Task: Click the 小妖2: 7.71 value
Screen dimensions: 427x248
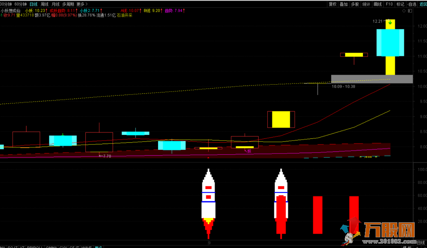Action: (x=91, y=11)
